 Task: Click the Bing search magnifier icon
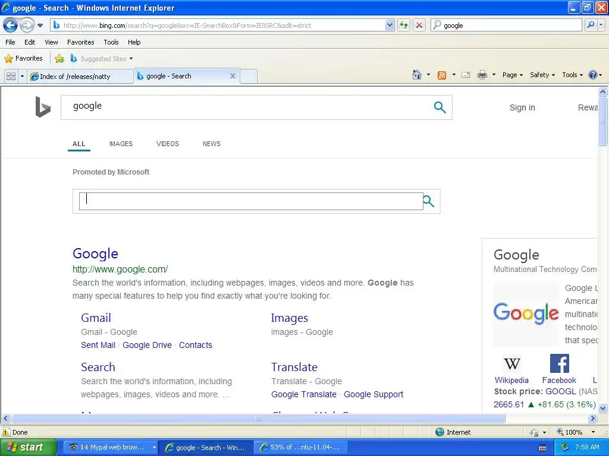click(x=440, y=107)
